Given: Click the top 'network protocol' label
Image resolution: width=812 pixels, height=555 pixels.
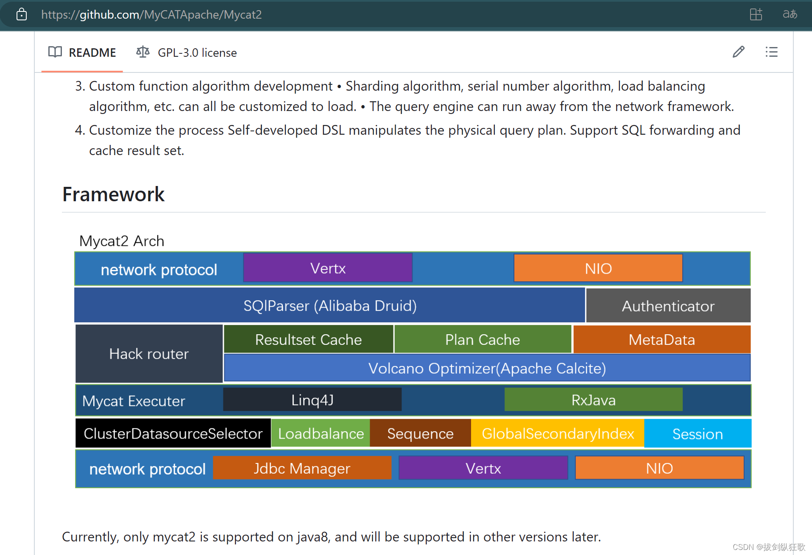Looking at the screenshot, I should point(159,269).
